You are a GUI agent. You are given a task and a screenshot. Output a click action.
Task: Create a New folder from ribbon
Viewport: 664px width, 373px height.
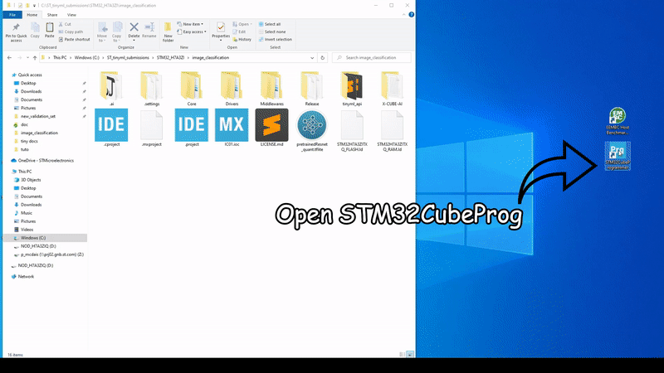point(168,32)
